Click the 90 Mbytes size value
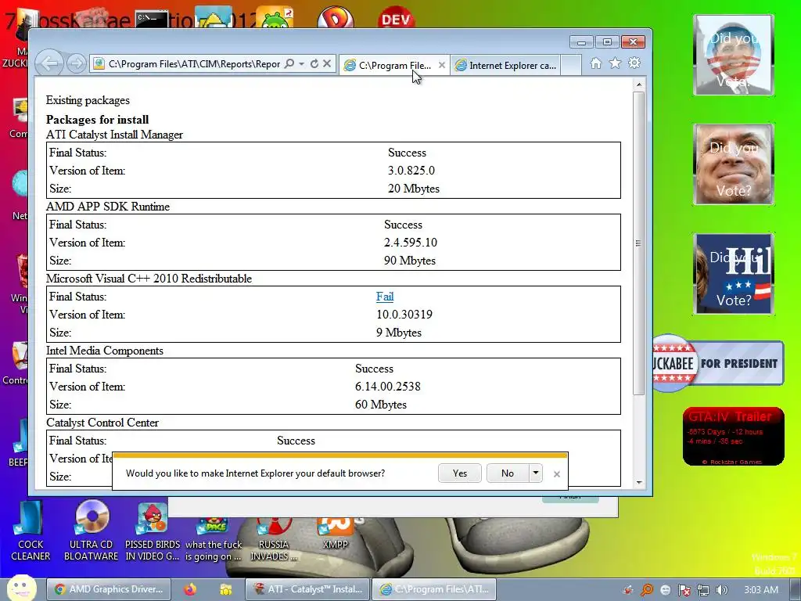Viewport: 801px width, 601px height. tap(410, 261)
